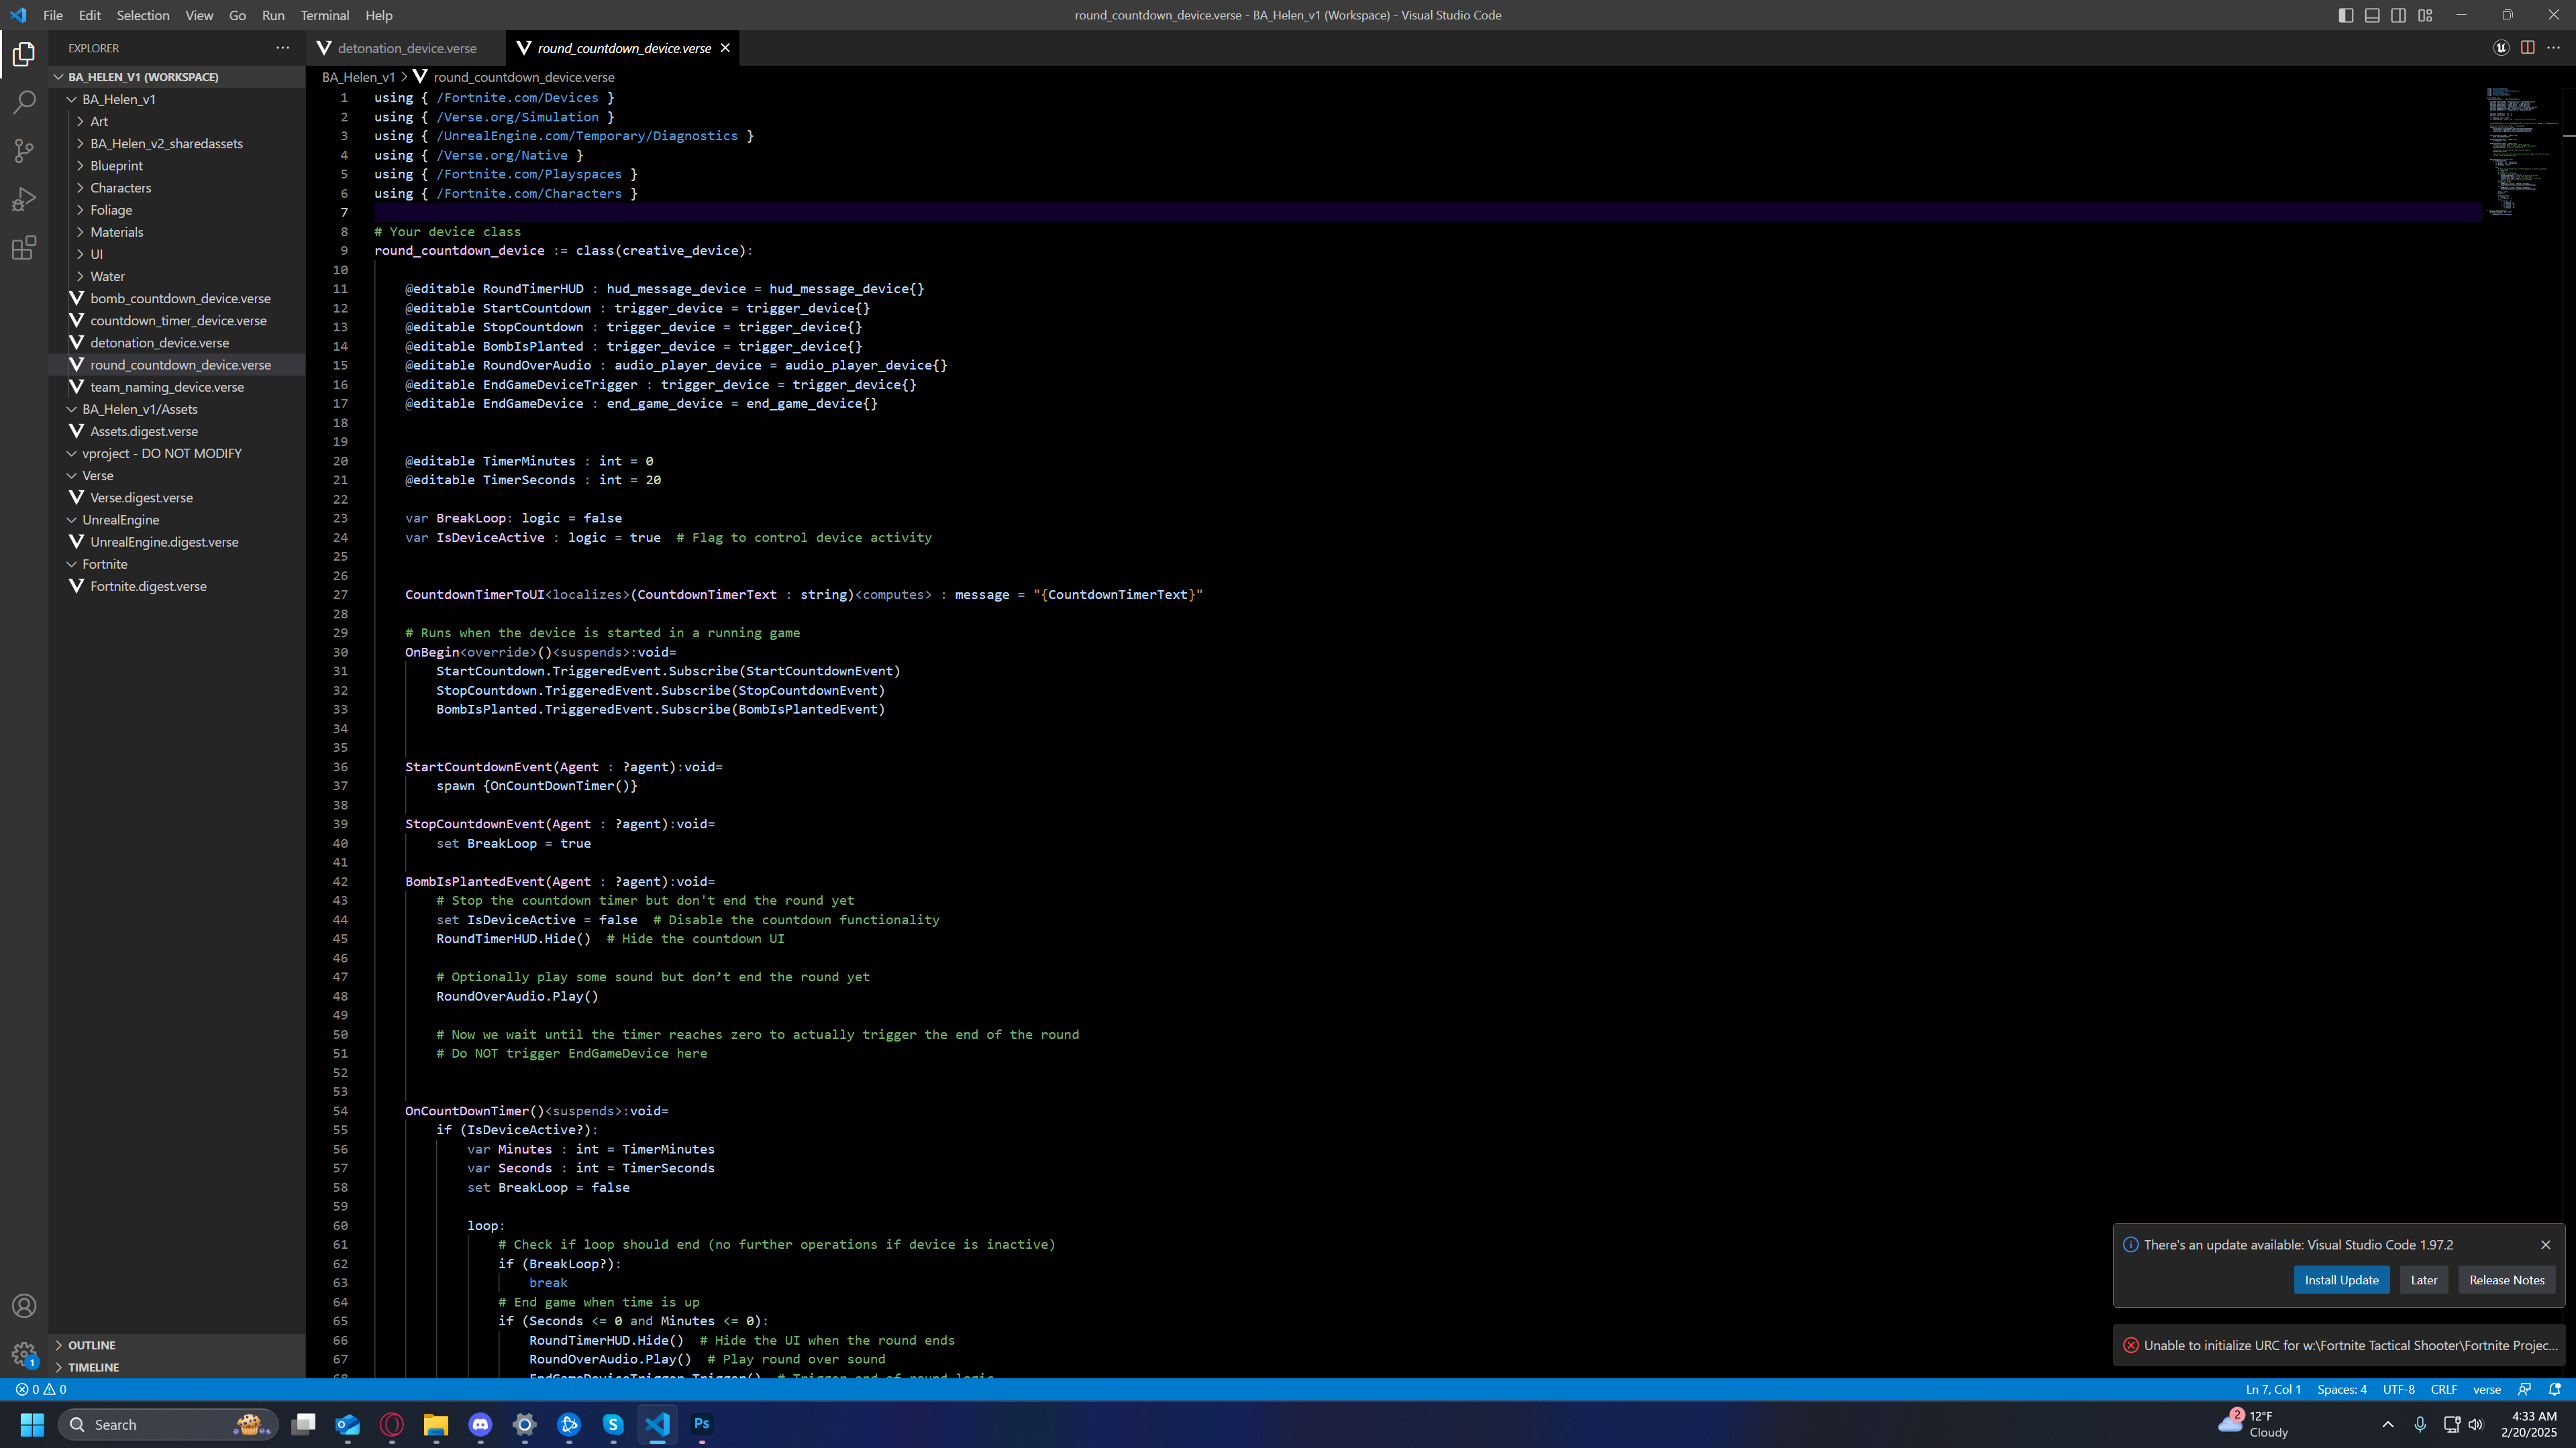Open editor more actions menu
Viewport: 2576px width, 1448px height.
point(2553,48)
